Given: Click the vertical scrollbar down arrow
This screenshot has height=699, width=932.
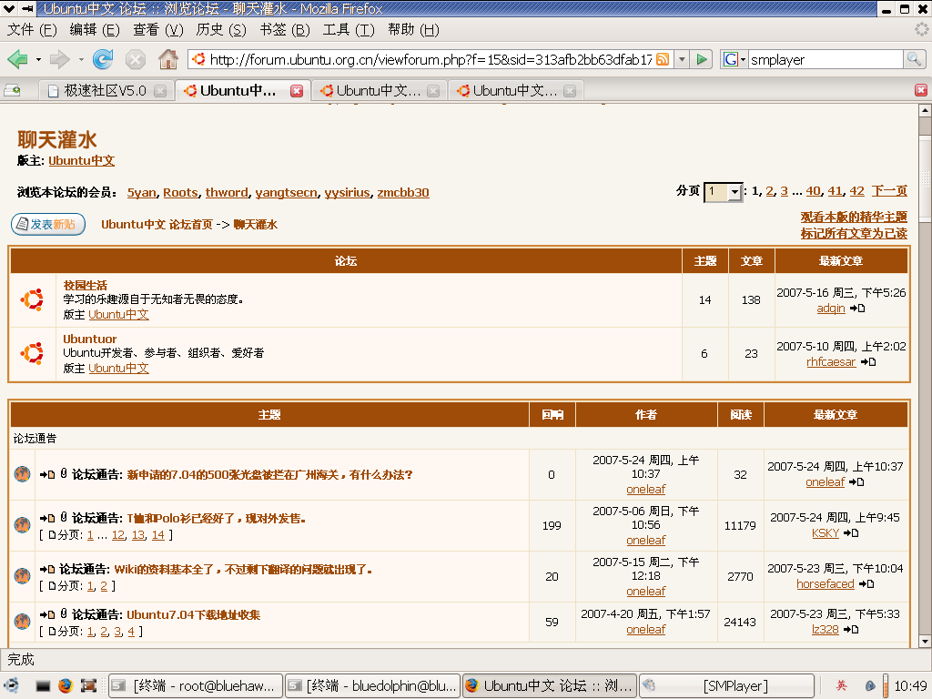Looking at the screenshot, I should point(925,642).
